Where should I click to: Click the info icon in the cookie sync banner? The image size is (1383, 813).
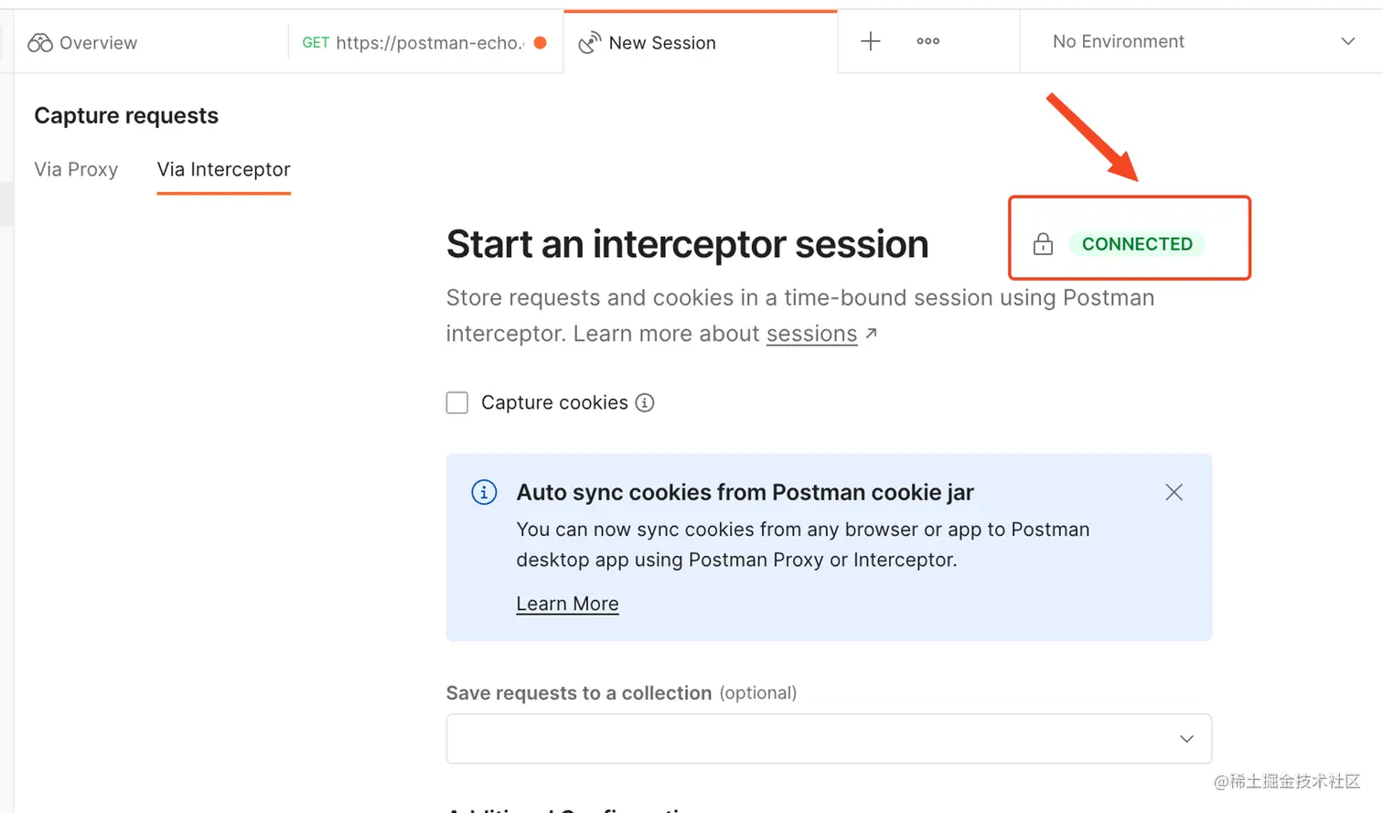[x=483, y=492]
